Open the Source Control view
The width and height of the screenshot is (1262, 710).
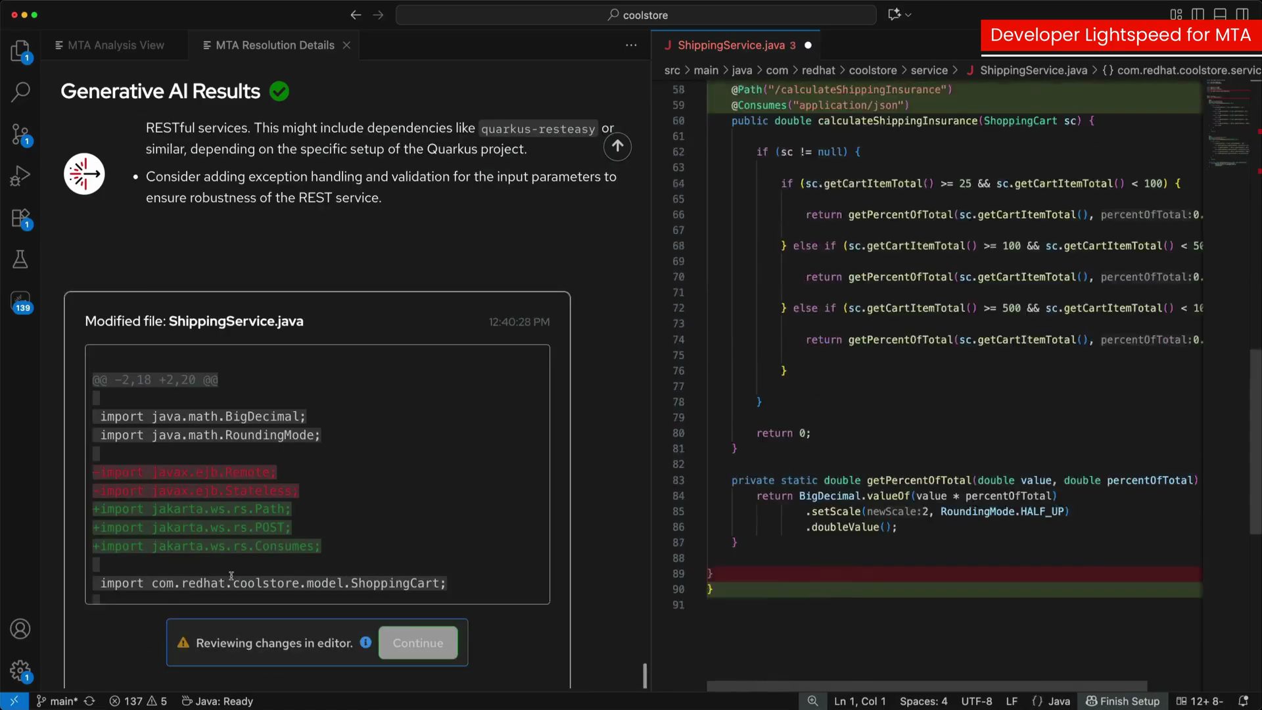pyautogui.click(x=20, y=134)
